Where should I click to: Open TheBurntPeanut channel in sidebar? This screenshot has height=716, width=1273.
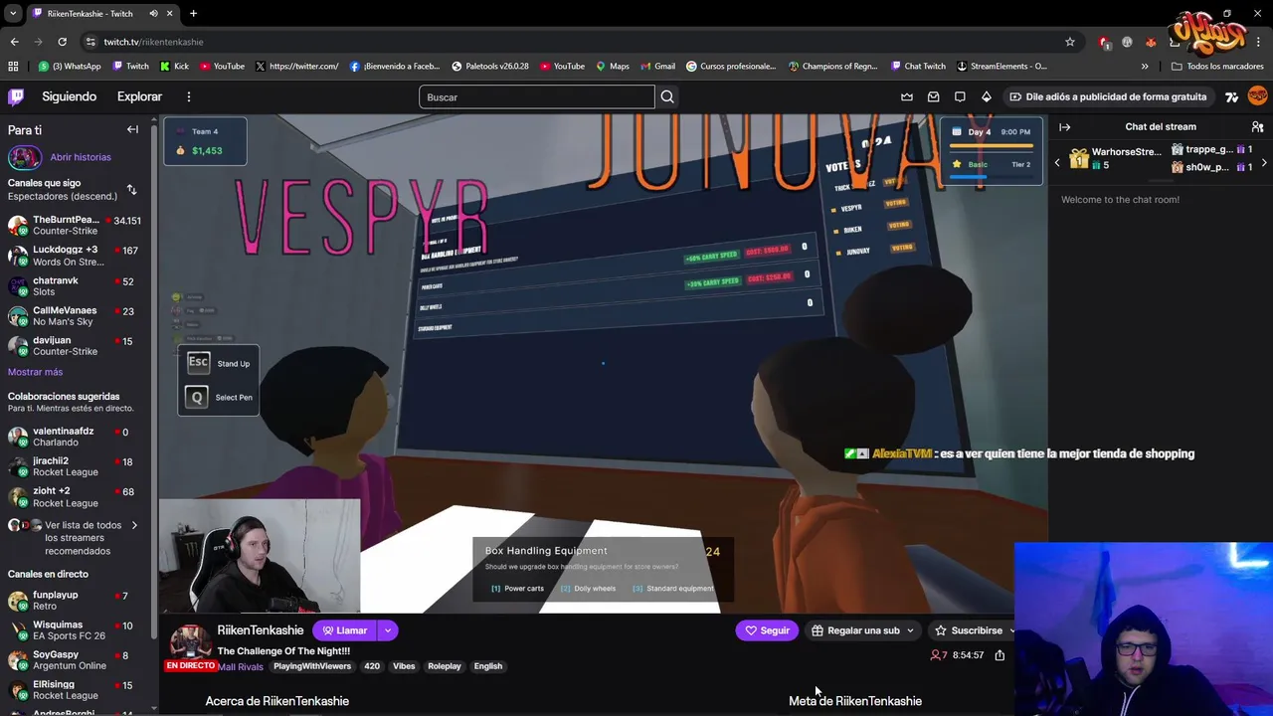76,225
